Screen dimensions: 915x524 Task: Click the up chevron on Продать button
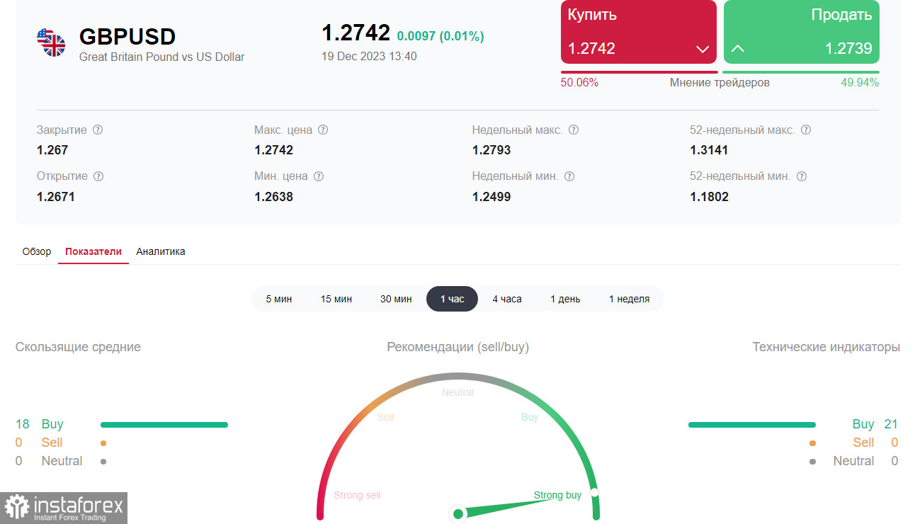click(738, 49)
